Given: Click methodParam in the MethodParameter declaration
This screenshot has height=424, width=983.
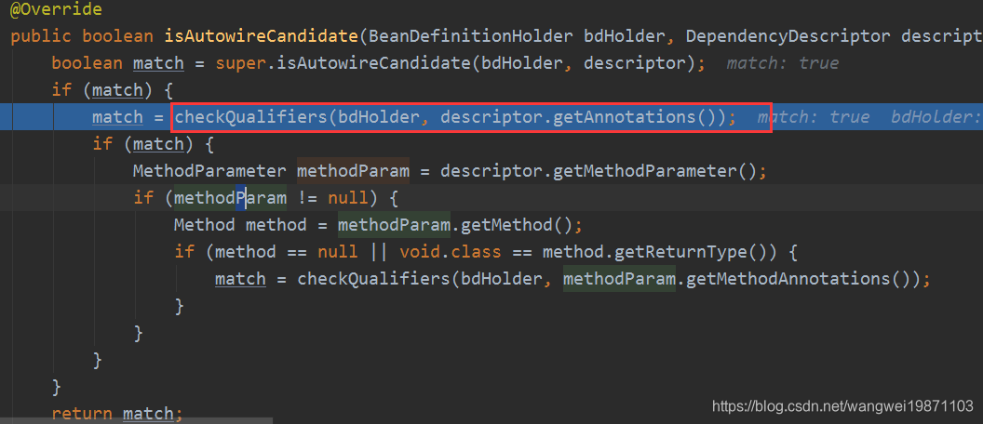Looking at the screenshot, I should tap(353, 171).
